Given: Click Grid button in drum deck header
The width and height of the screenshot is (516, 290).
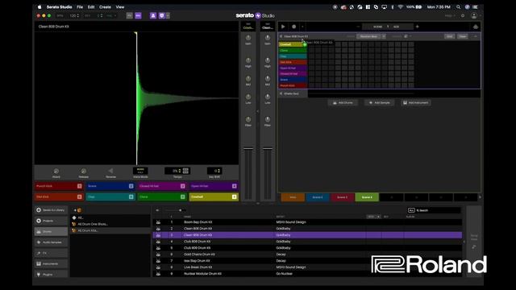Looking at the screenshot, I should pyautogui.click(x=450, y=36).
